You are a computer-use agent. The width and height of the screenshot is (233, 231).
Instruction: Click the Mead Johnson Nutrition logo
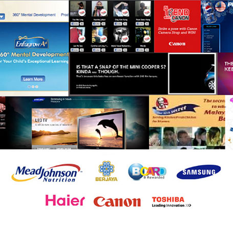(46, 173)
